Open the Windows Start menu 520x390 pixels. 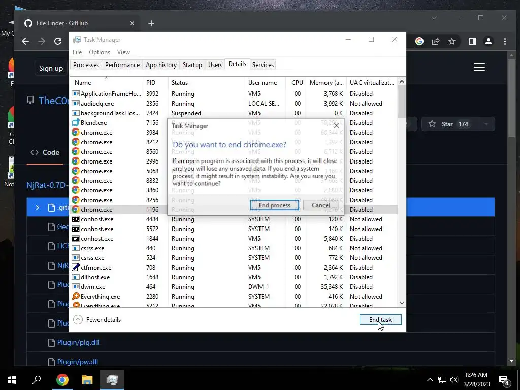point(12,380)
